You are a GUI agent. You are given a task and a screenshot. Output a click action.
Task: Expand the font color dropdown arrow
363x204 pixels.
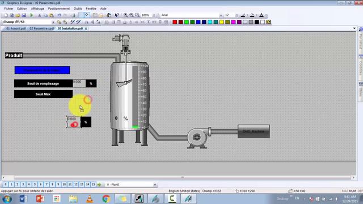266,15
